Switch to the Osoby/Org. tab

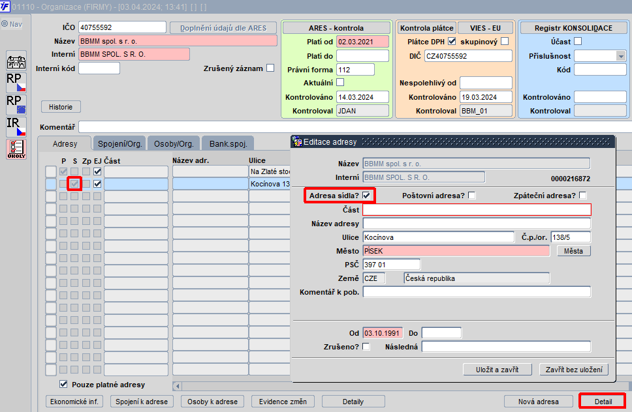[174, 143]
